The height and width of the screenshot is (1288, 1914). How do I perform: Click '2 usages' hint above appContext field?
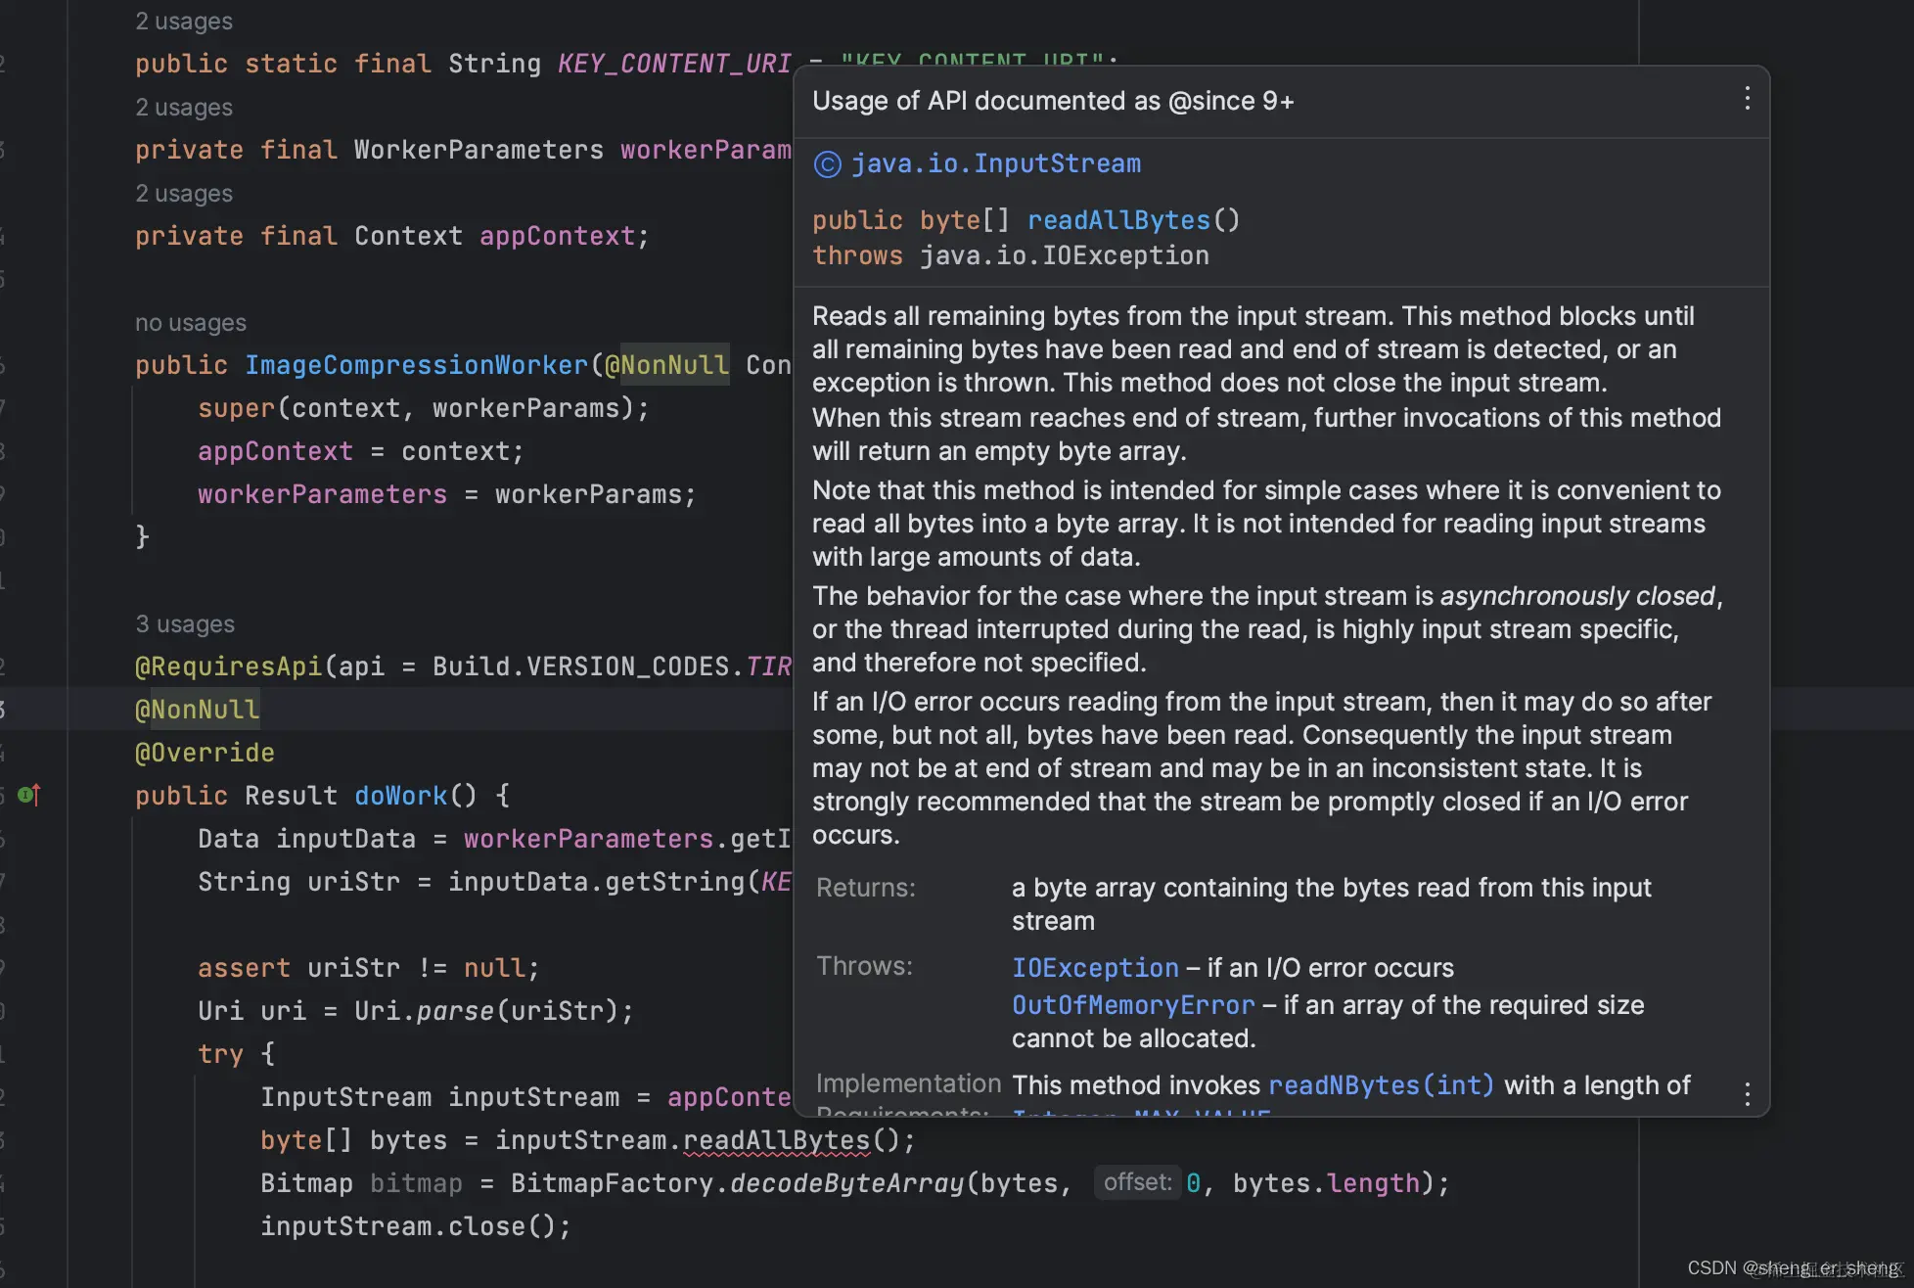(x=184, y=194)
